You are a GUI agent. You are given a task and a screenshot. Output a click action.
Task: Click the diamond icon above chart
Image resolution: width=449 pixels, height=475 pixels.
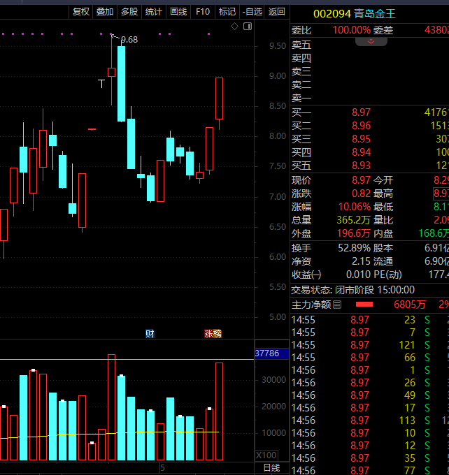pyautogui.click(x=234, y=27)
